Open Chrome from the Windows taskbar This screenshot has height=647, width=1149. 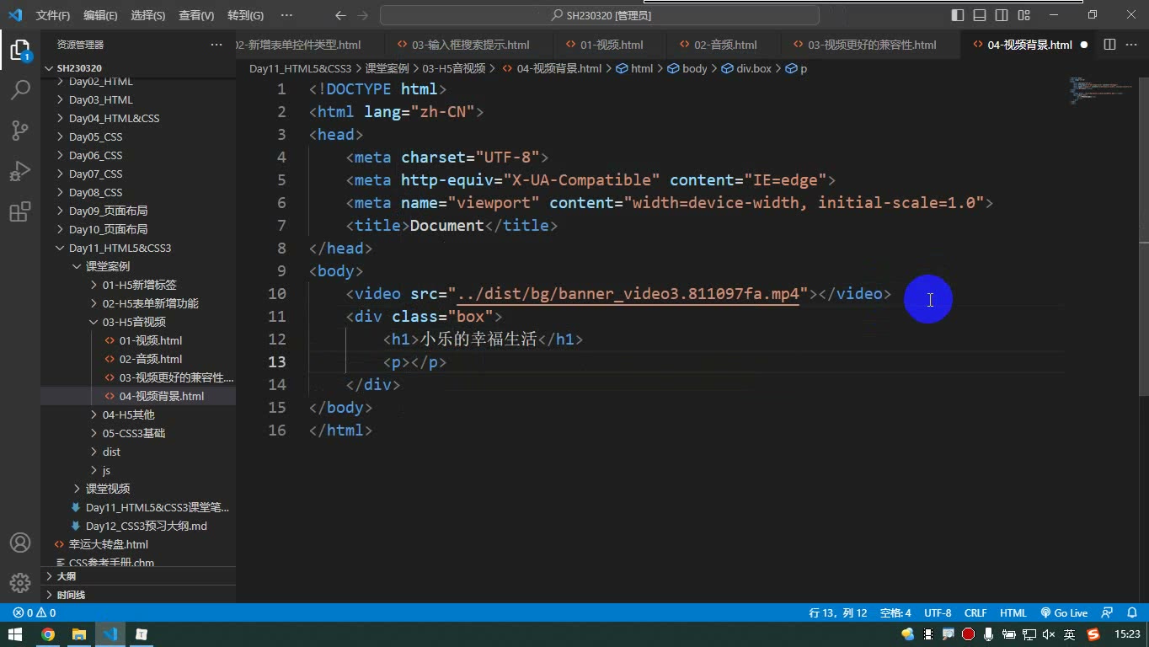48,634
